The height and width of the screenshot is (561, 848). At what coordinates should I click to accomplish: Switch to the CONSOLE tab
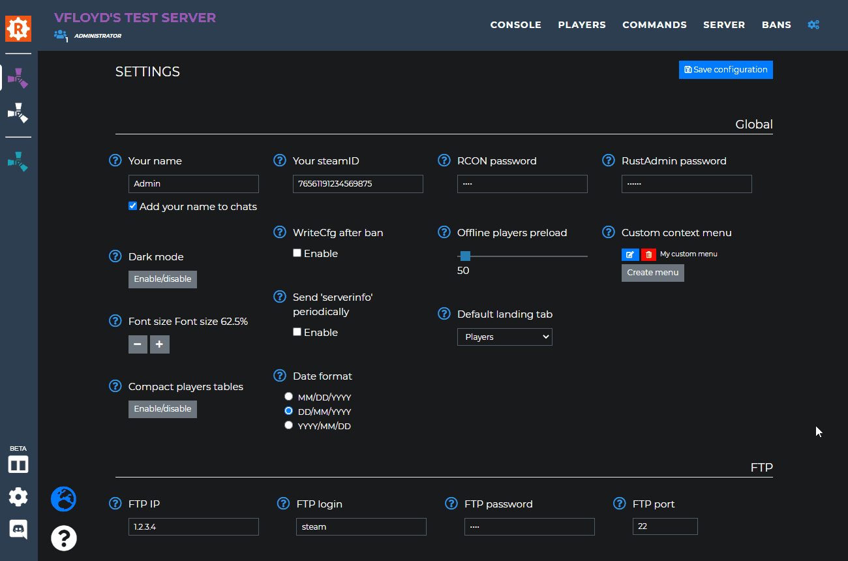(515, 24)
